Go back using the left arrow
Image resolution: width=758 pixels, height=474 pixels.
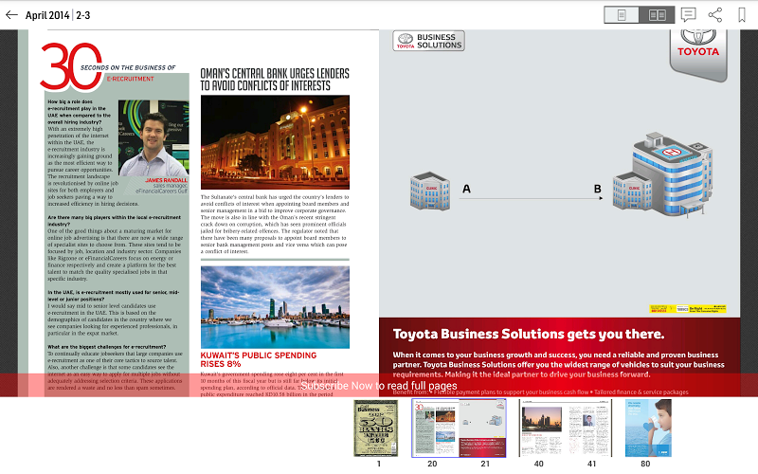(x=11, y=15)
